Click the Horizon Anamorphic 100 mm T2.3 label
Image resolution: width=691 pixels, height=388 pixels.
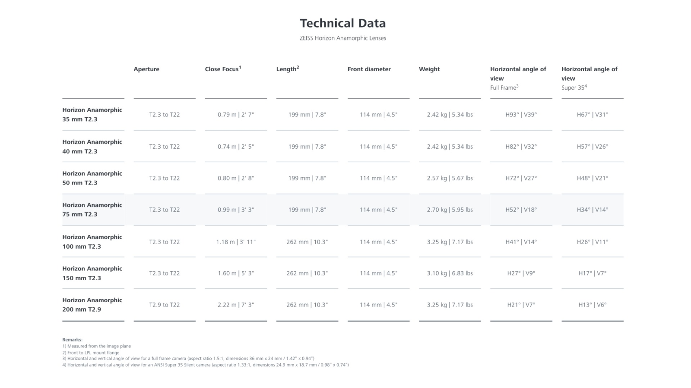click(x=92, y=242)
